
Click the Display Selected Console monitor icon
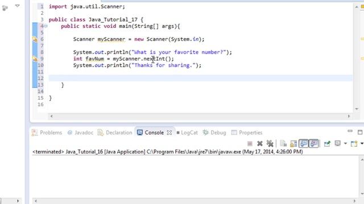[337, 143]
